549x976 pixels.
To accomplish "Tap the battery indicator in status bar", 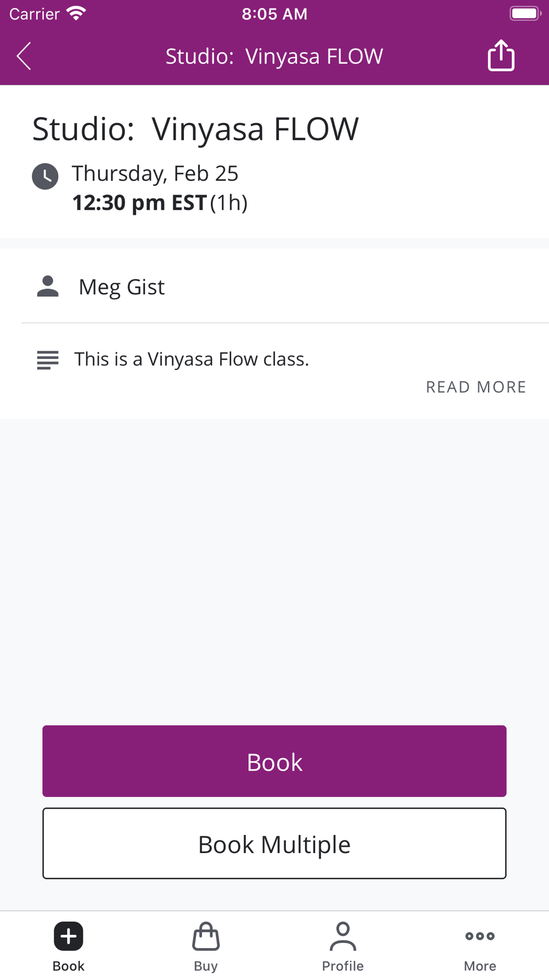I will [x=525, y=13].
